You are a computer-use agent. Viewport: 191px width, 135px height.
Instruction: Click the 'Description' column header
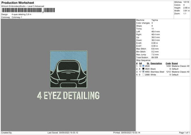(156, 63)
